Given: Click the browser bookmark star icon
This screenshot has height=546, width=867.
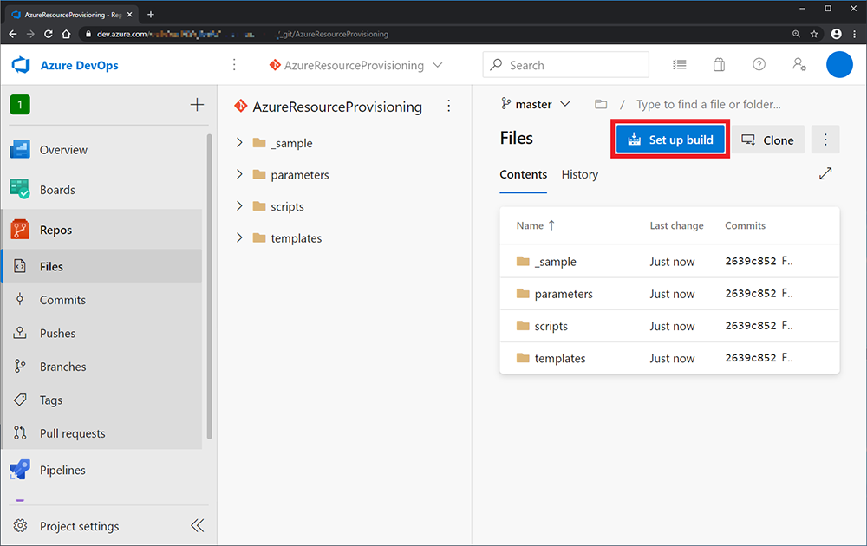Looking at the screenshot, I should coord(814,34).
